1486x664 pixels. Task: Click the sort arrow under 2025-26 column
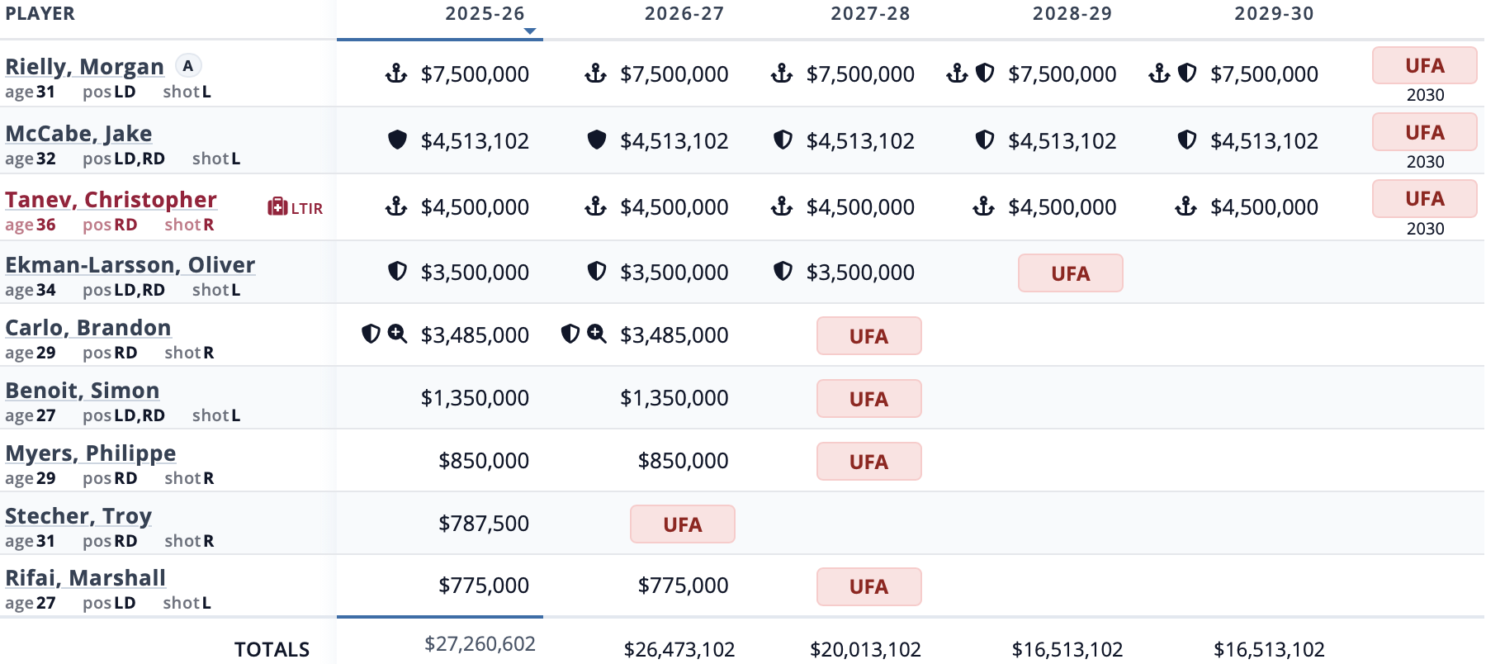coord(530,31)
